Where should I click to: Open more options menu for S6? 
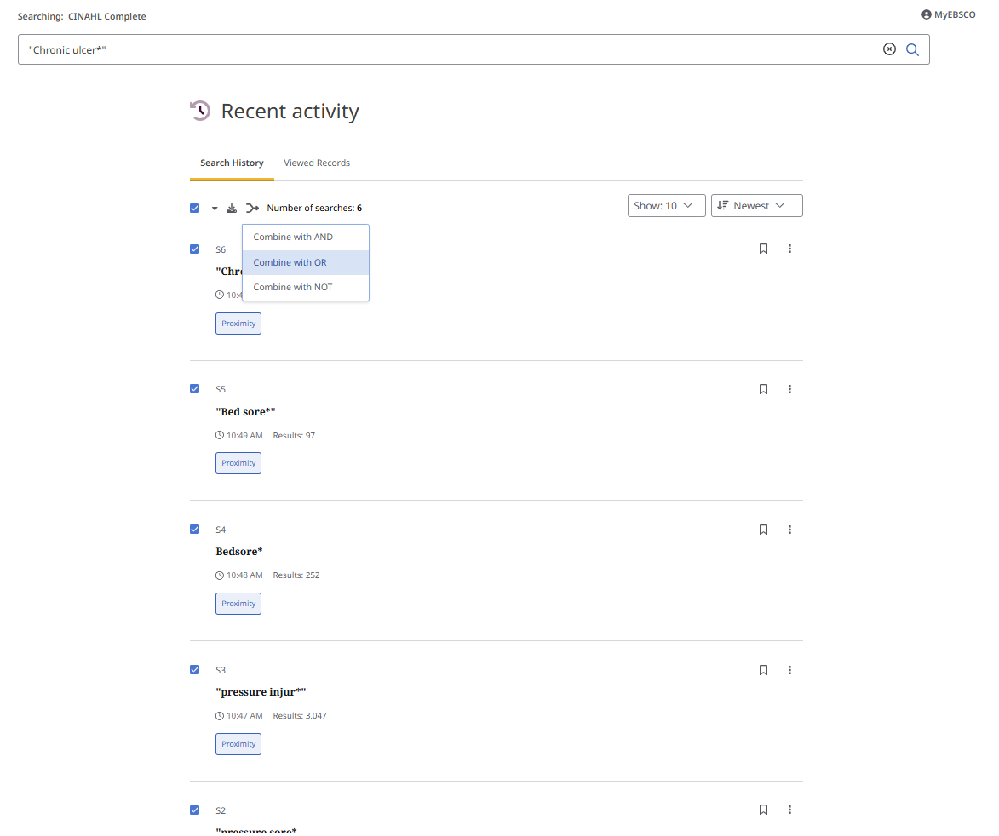[x=789, y=249]
